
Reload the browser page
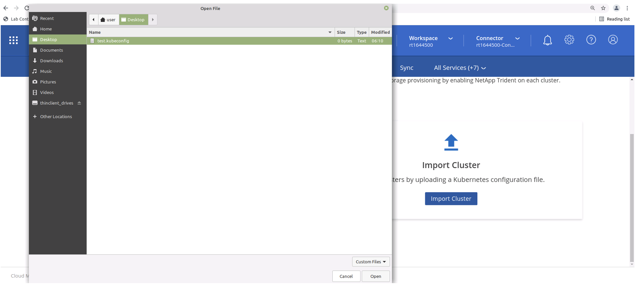click(27, 8)
